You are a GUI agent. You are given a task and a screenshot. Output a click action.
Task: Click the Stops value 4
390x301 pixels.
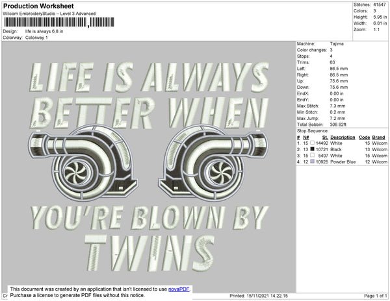[x=331, y=56]
